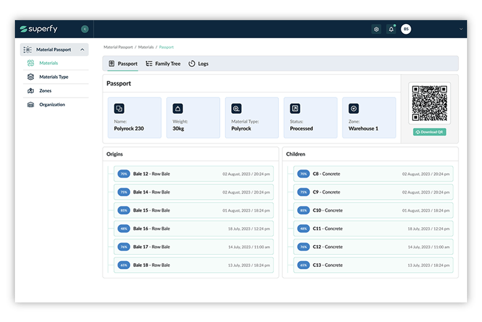Select the Passport tab
The width and height of the screenshot is (482, 322).
coord(123,64)
